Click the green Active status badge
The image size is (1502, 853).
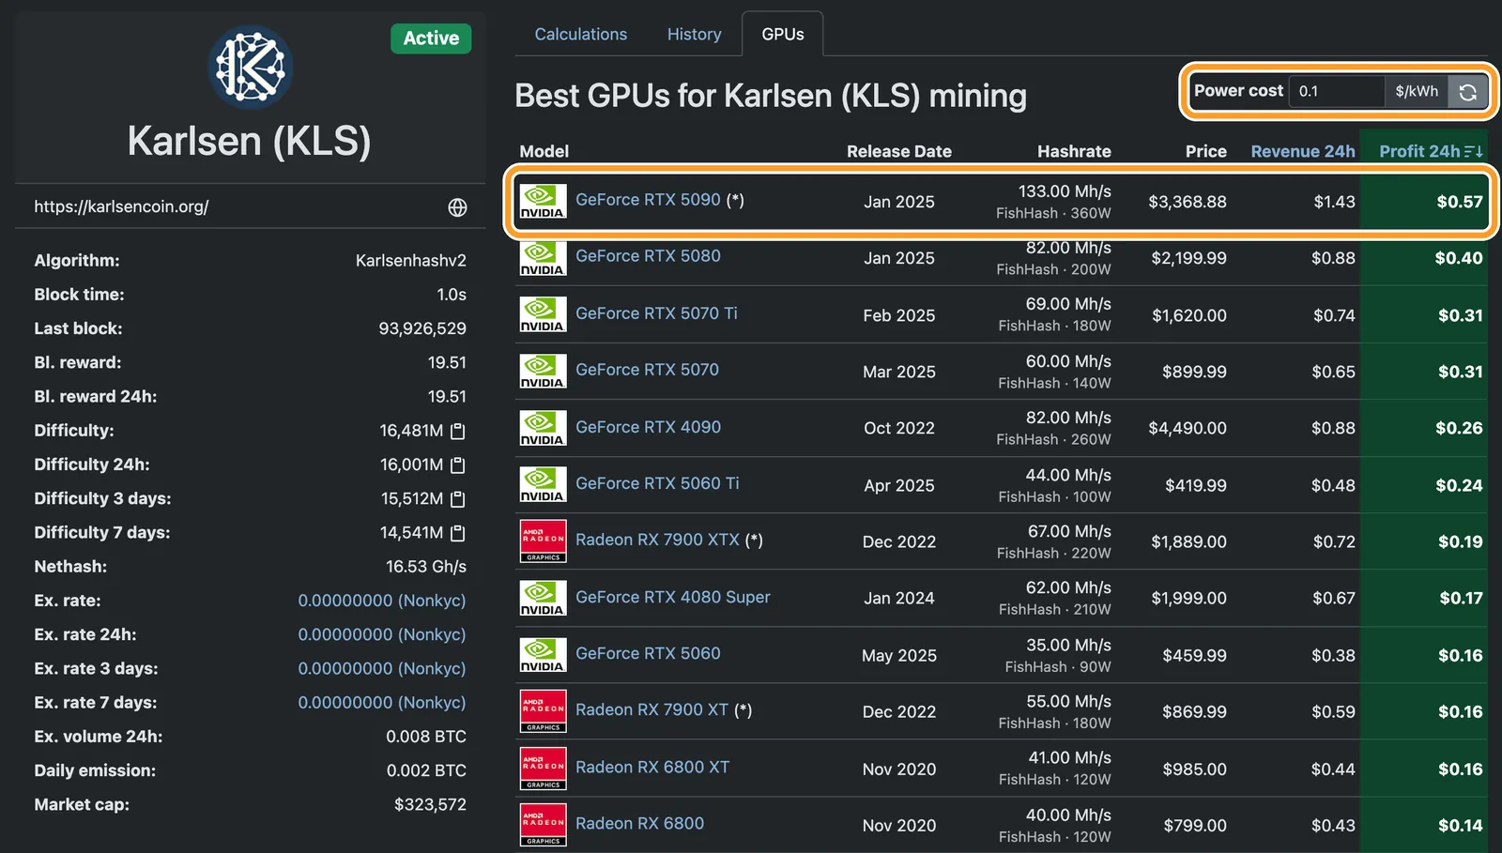pos(431,38)
